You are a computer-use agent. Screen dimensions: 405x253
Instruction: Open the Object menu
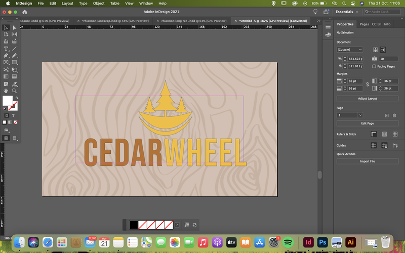[99, 4]
